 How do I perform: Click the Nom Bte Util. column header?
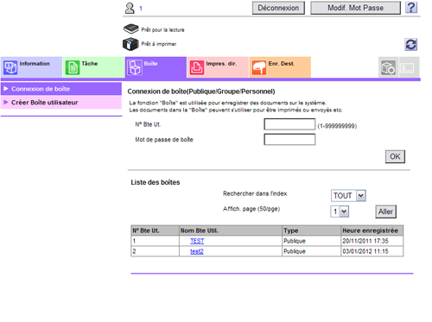(x=231, y=230)
